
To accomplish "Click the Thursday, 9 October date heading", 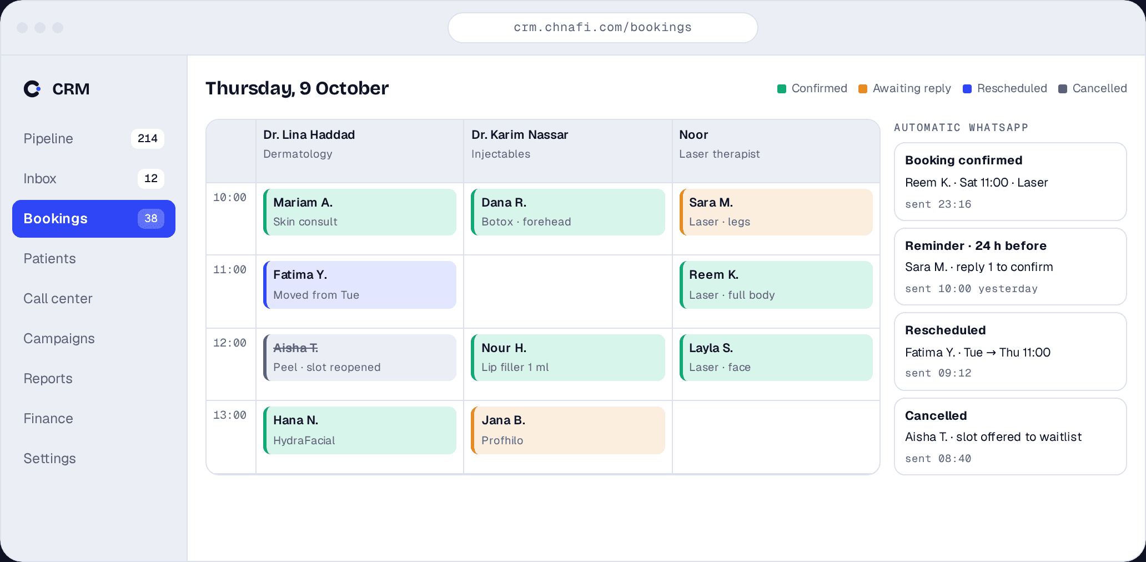I will coord(297,88).
